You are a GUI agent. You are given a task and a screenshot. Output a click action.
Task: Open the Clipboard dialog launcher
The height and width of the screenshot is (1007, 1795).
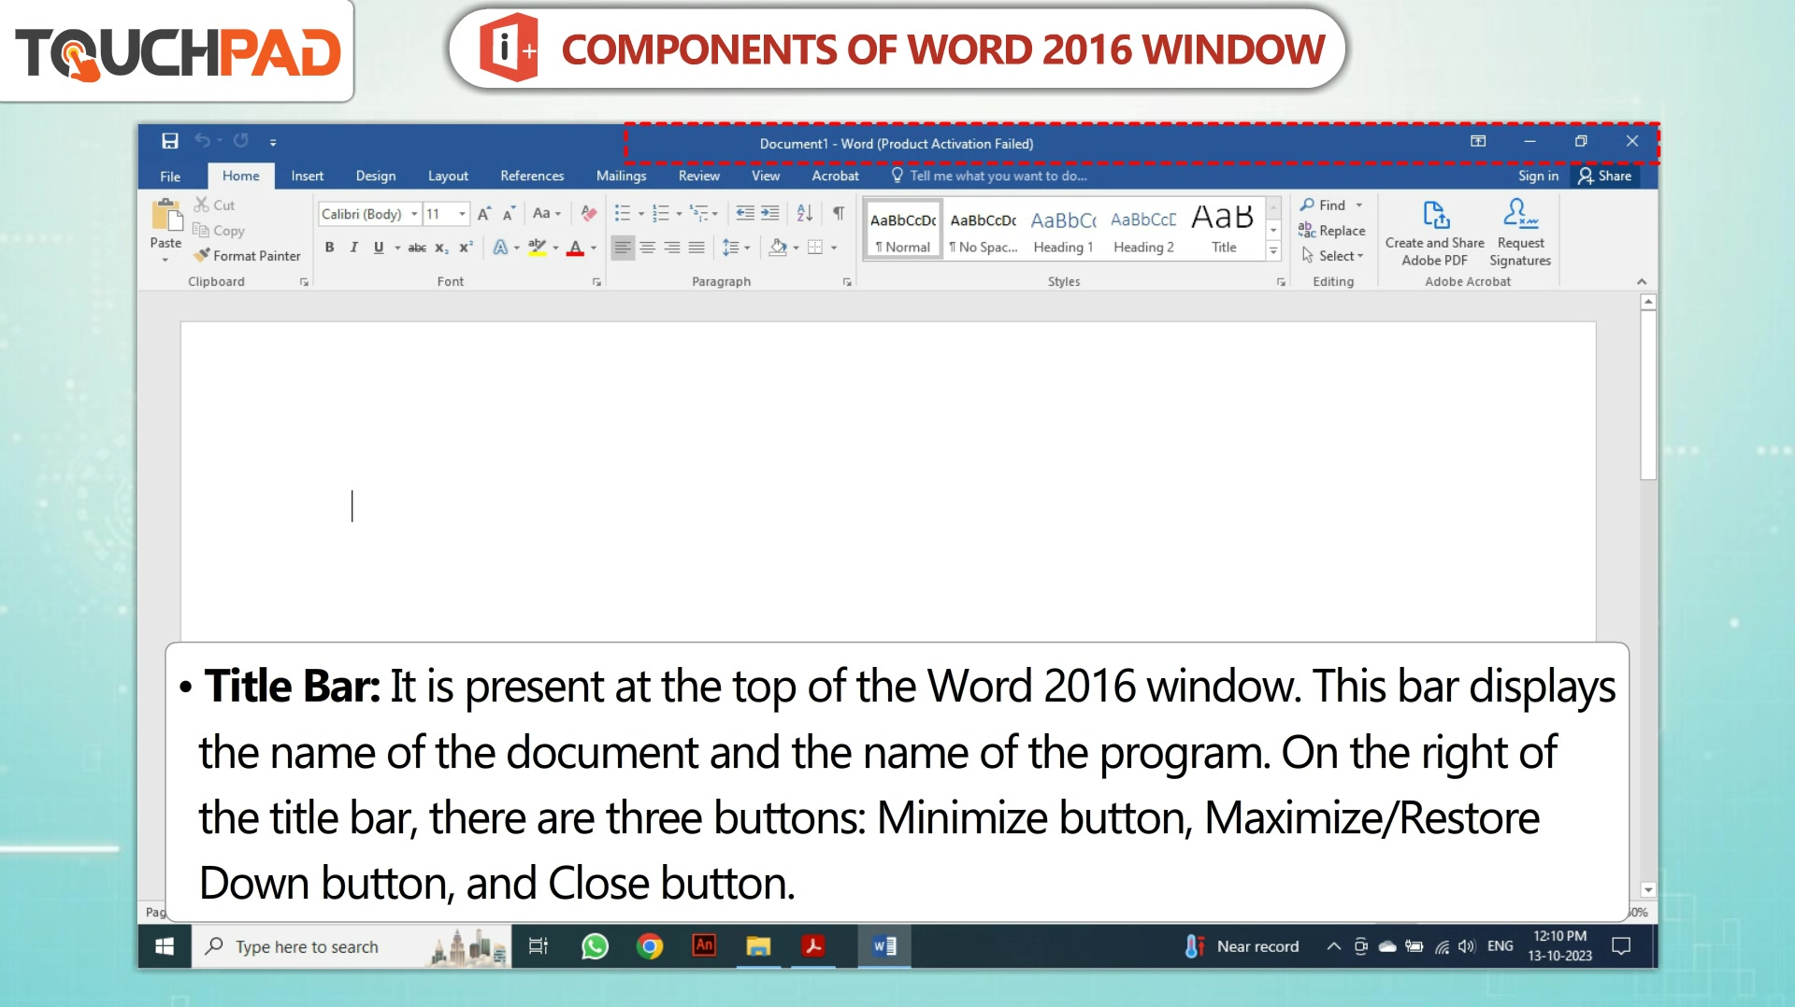click(x=304, y=282)
